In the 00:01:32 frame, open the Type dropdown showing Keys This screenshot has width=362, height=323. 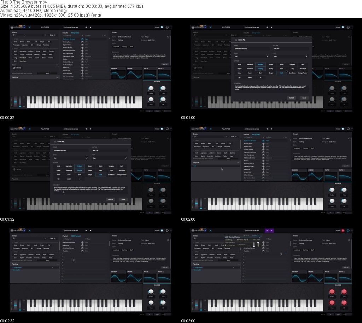coord(110,158)
